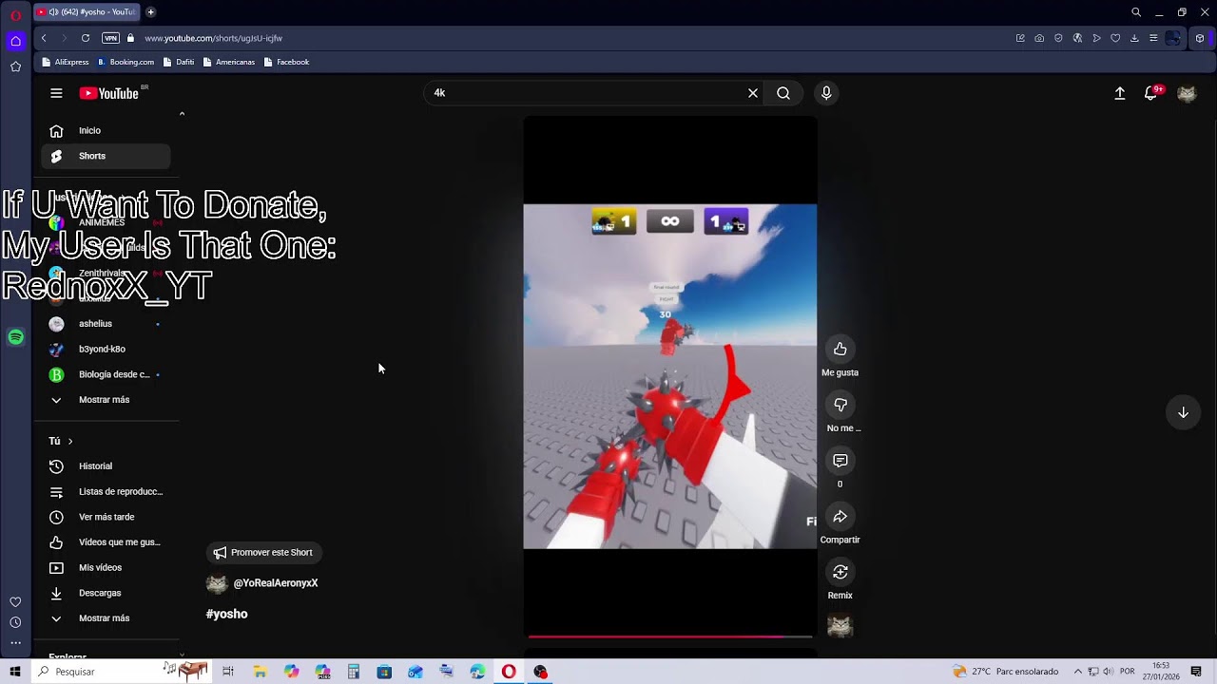This screenshot has width=1217, height=684.
Task: Open the Americanas bookmark folder
Action: click(x=229, y=62)
